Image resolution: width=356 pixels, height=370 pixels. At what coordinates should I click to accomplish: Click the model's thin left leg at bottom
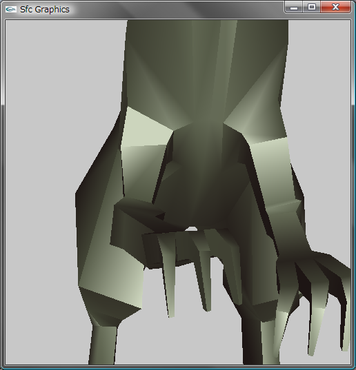click(103, 345)
